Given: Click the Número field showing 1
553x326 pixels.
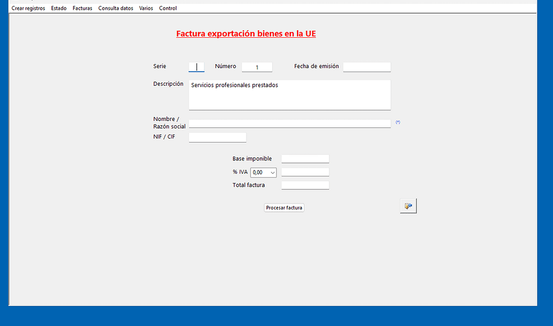Looking at the screenshot, I should tap(257, 67).
